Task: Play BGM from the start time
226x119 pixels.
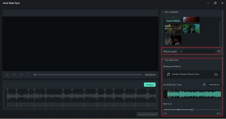Action: pyautogui.click(x=204, y=85)
